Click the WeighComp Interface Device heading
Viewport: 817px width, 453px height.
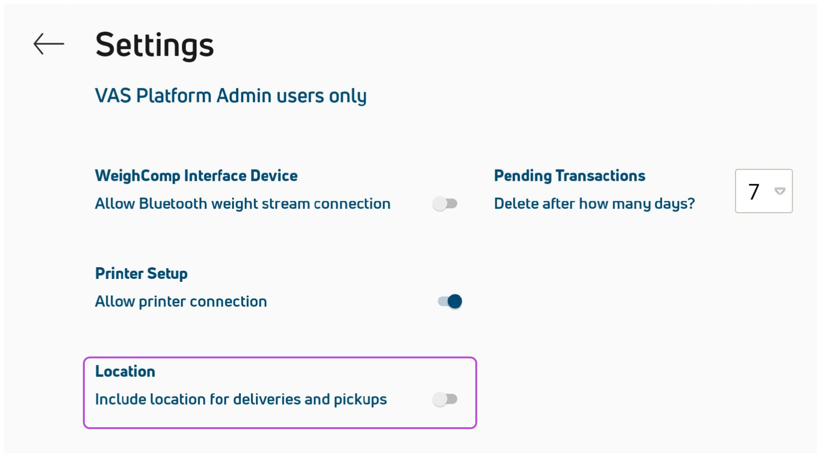196,176
